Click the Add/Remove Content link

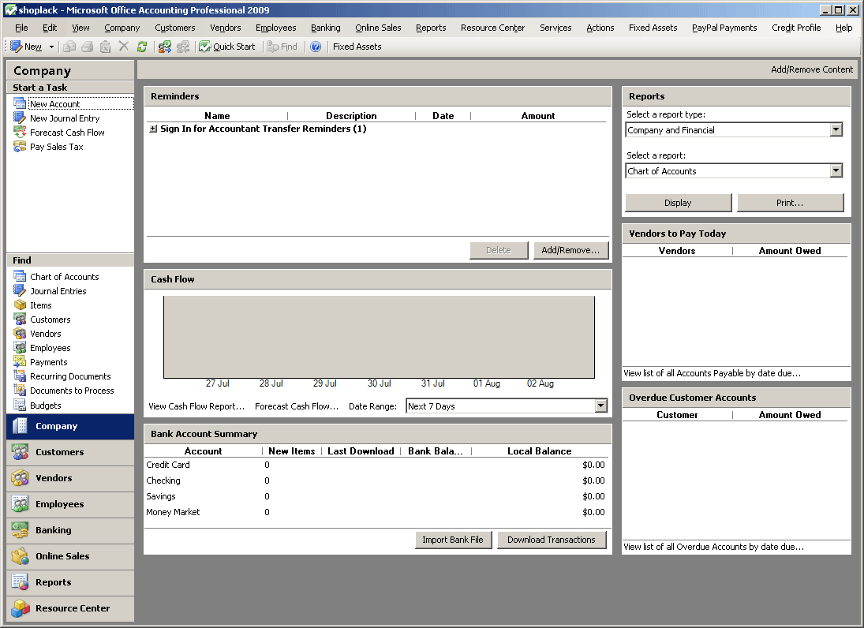[x=812, y=69]
